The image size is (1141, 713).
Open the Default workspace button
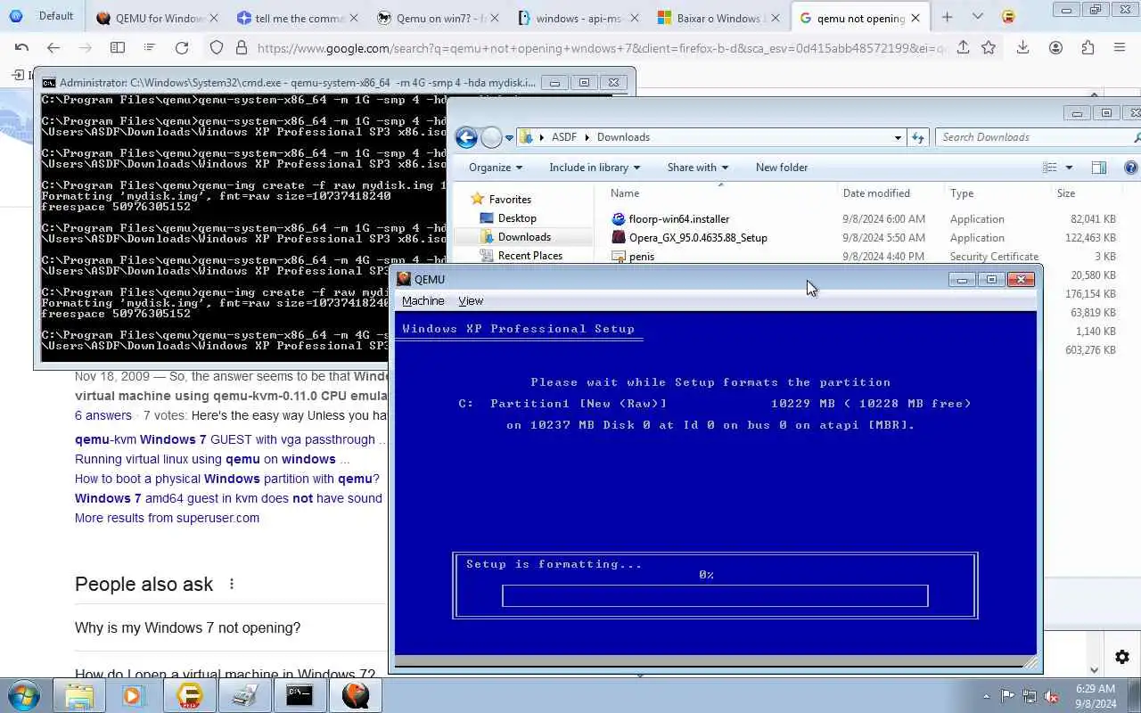42,16
